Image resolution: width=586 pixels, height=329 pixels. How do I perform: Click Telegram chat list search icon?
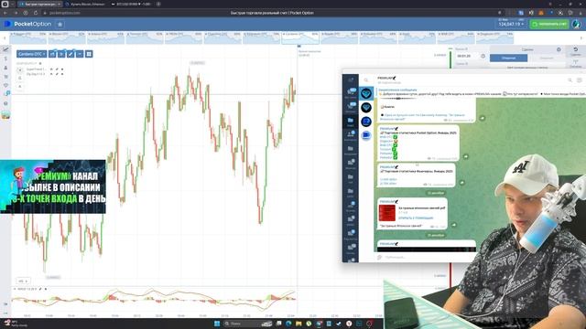coord(366,80)
